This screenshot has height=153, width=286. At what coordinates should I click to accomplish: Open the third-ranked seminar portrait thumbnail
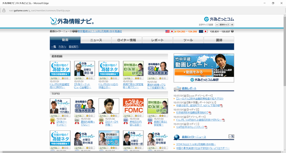point(109,106)
